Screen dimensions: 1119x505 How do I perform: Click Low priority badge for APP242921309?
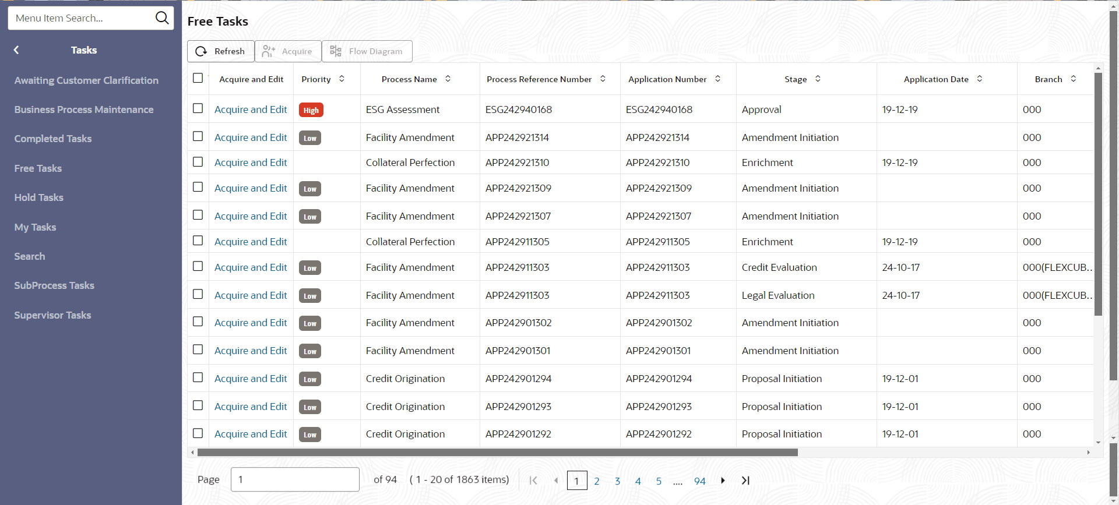click(310, 189)
